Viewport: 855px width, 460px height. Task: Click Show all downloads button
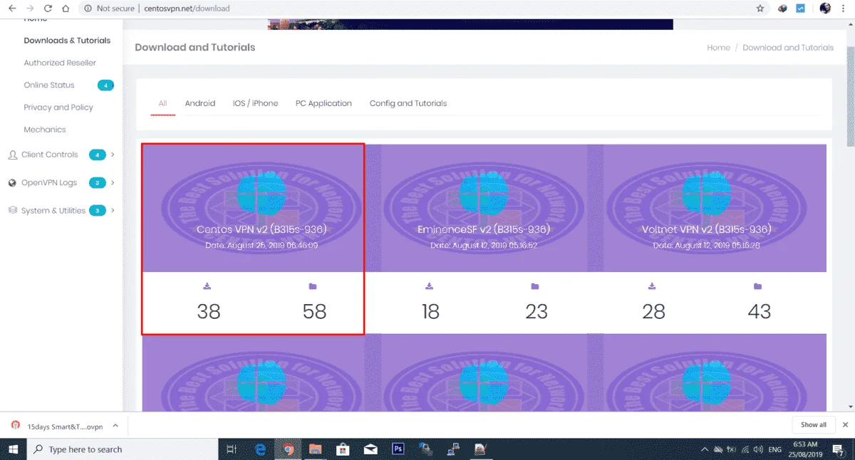813,425
